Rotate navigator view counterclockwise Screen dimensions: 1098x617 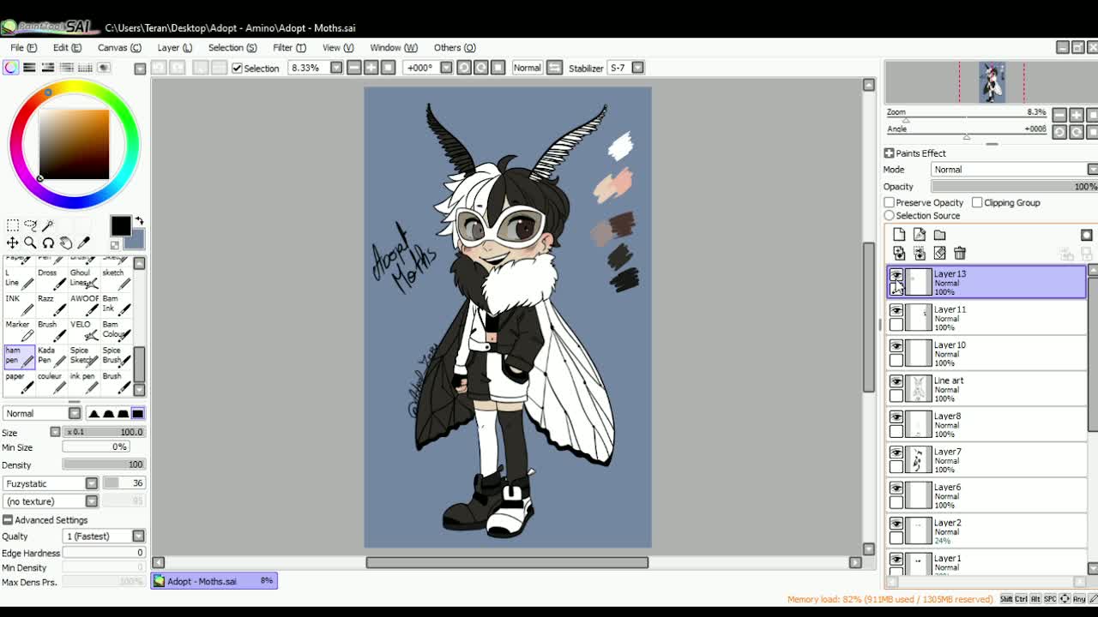pos(1059,132)
